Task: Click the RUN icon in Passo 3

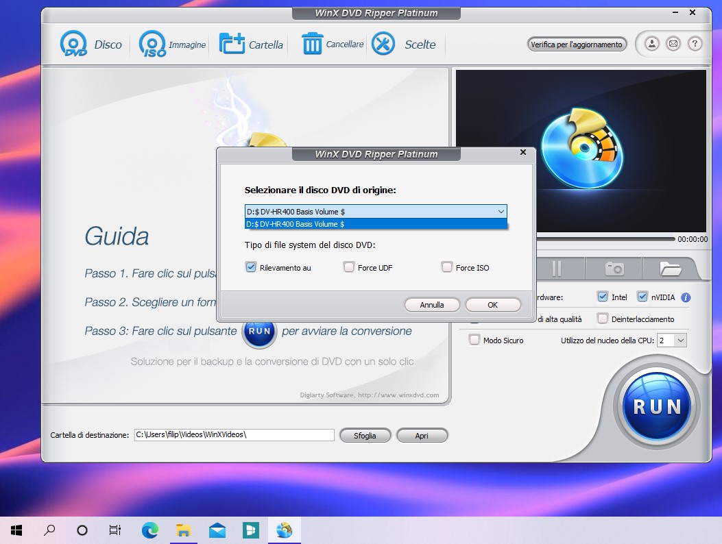Action: 259,331
